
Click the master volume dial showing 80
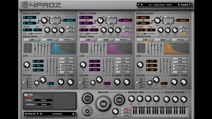pos(103,104)
